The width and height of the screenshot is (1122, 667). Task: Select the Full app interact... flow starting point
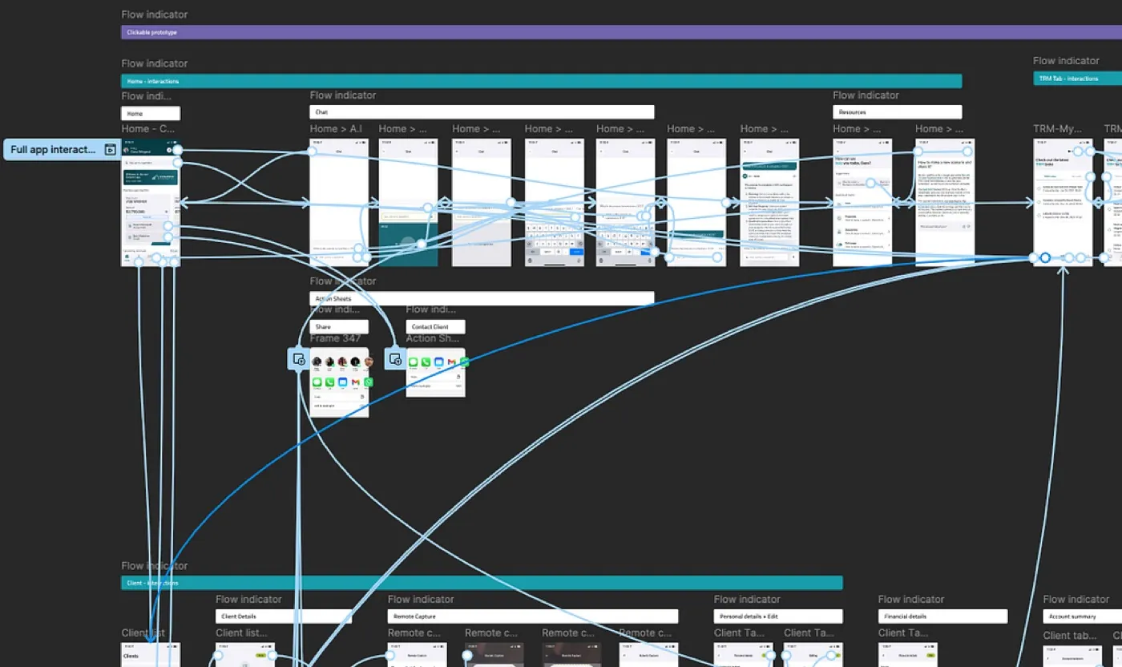coord(62,149)
